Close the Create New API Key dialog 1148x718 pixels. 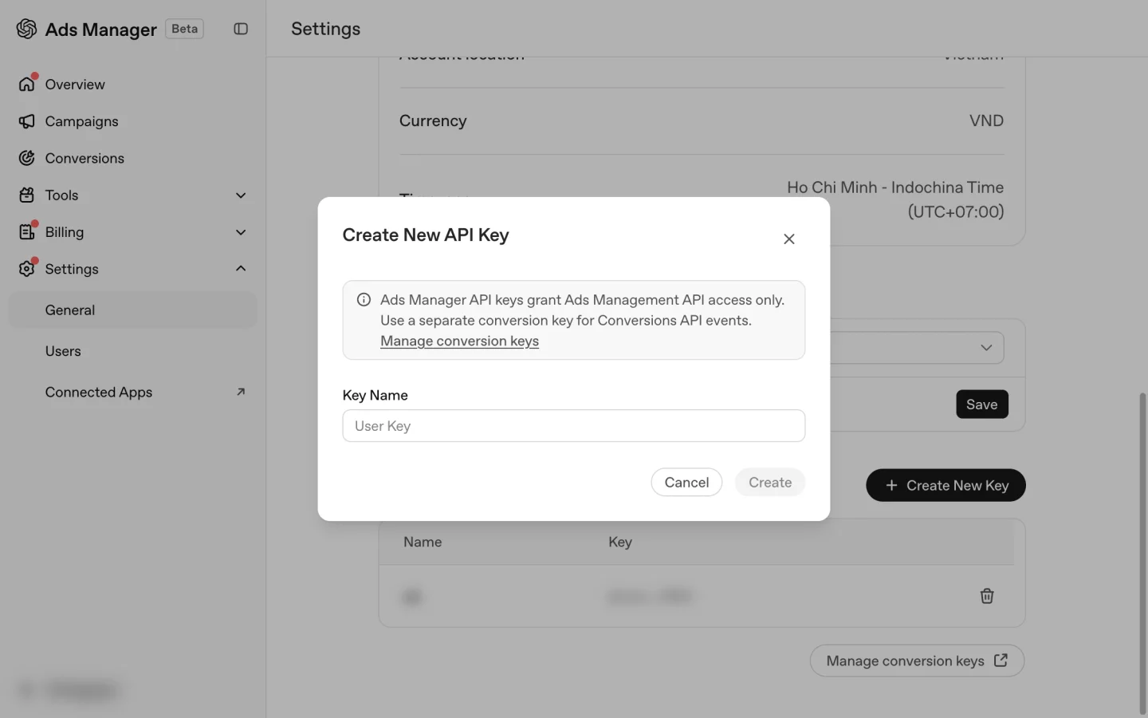[x=789, y=239]
